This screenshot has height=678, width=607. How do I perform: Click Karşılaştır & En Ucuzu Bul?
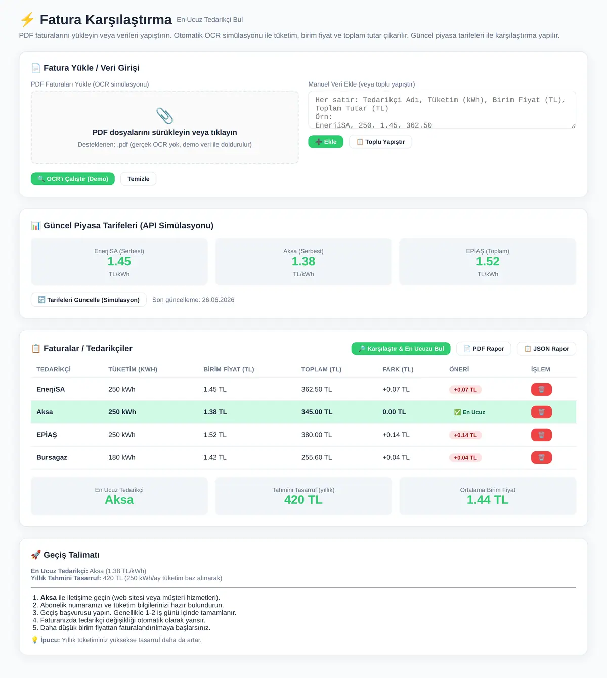401,349
